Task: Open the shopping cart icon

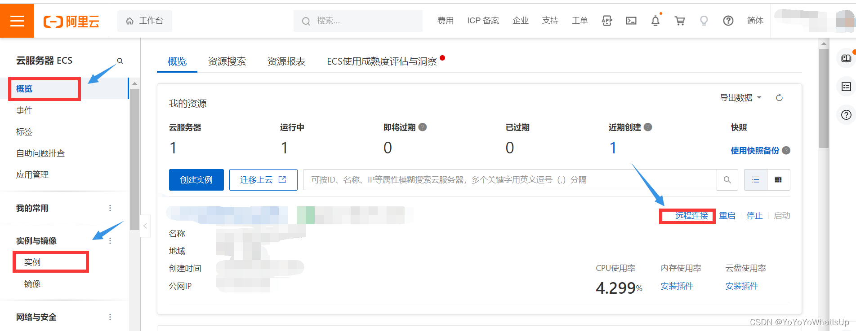Action: click(x=680, y=21)
